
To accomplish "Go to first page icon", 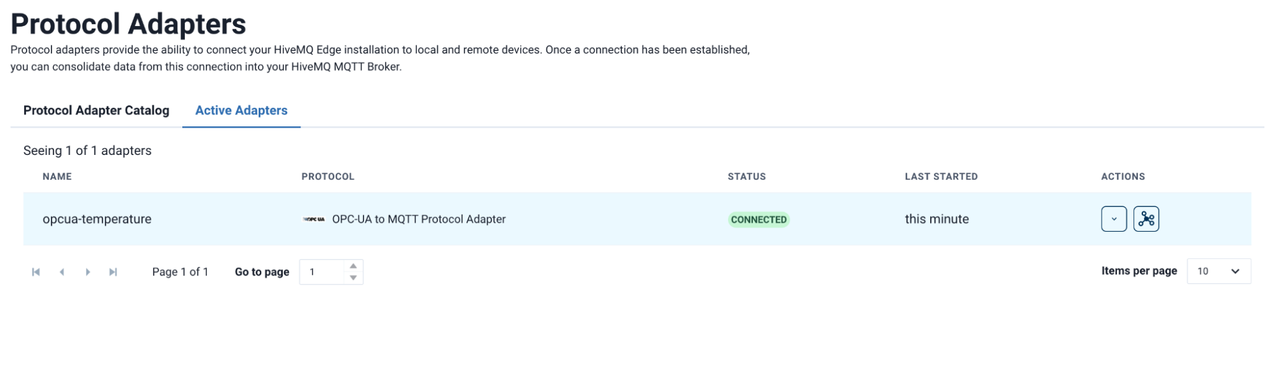I will point(36,272).
